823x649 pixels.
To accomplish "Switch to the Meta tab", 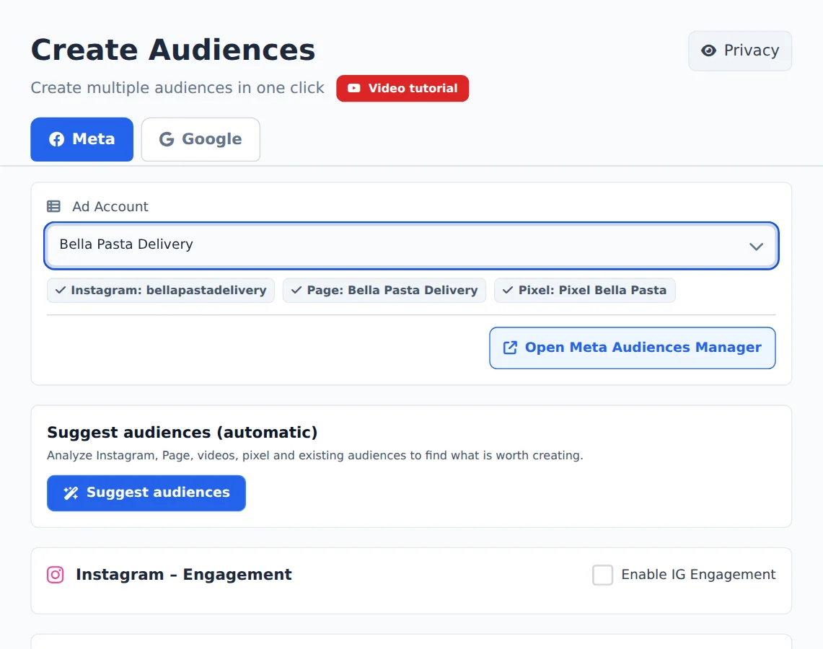I will click(x=82, y=140).
